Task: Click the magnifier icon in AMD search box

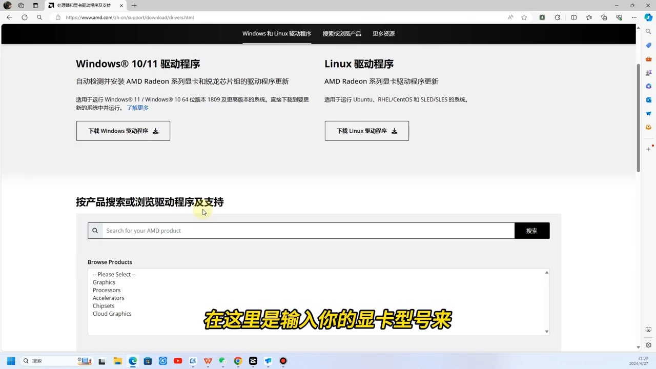Action: pyautogui.click(x=95, y=231)
